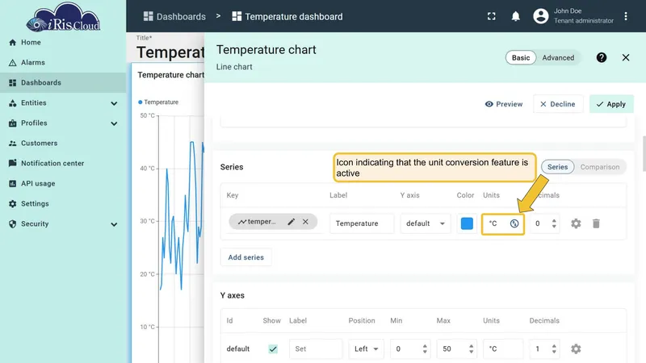Click the editor panel scrollbar
Viewport: 646px width, 363px height.
click(644, 153)
